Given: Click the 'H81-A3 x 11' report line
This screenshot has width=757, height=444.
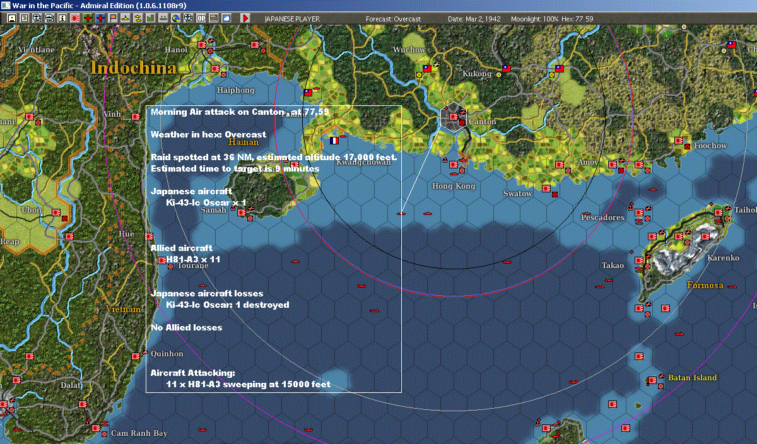Looking at the screenshot, I should 193,259.
